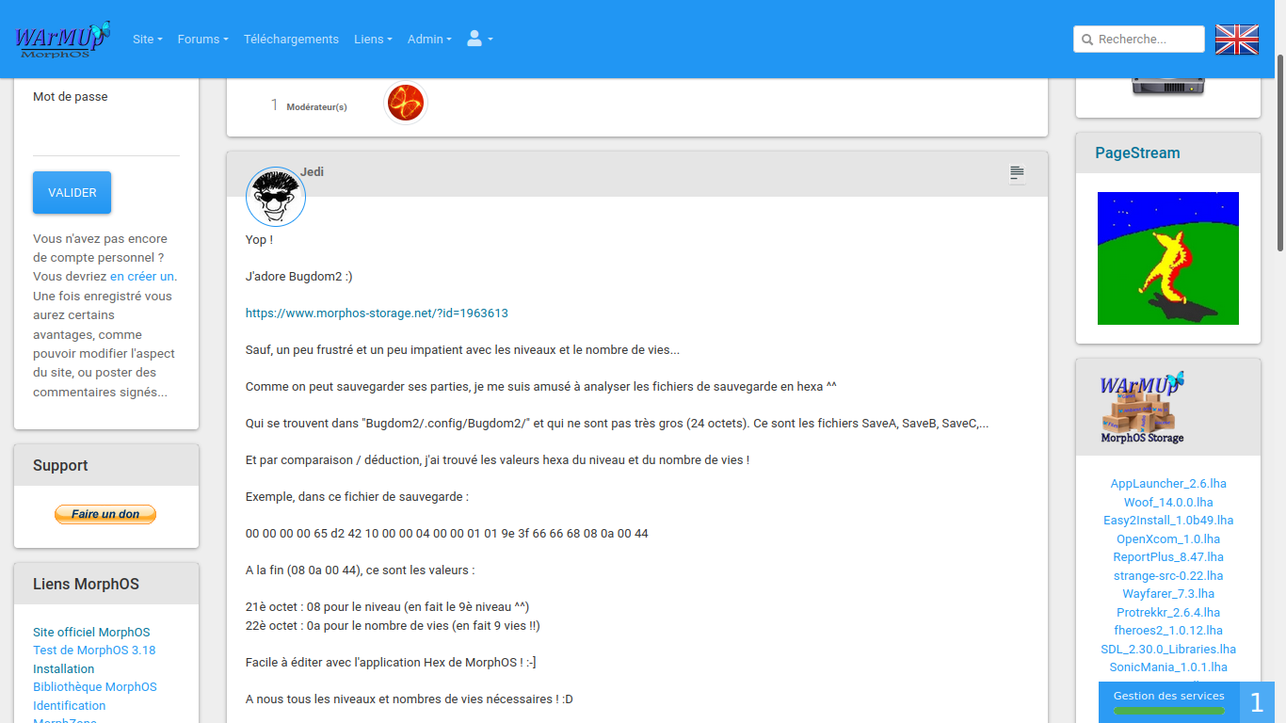Open 'Site officiel MorphOS' link

91,633
